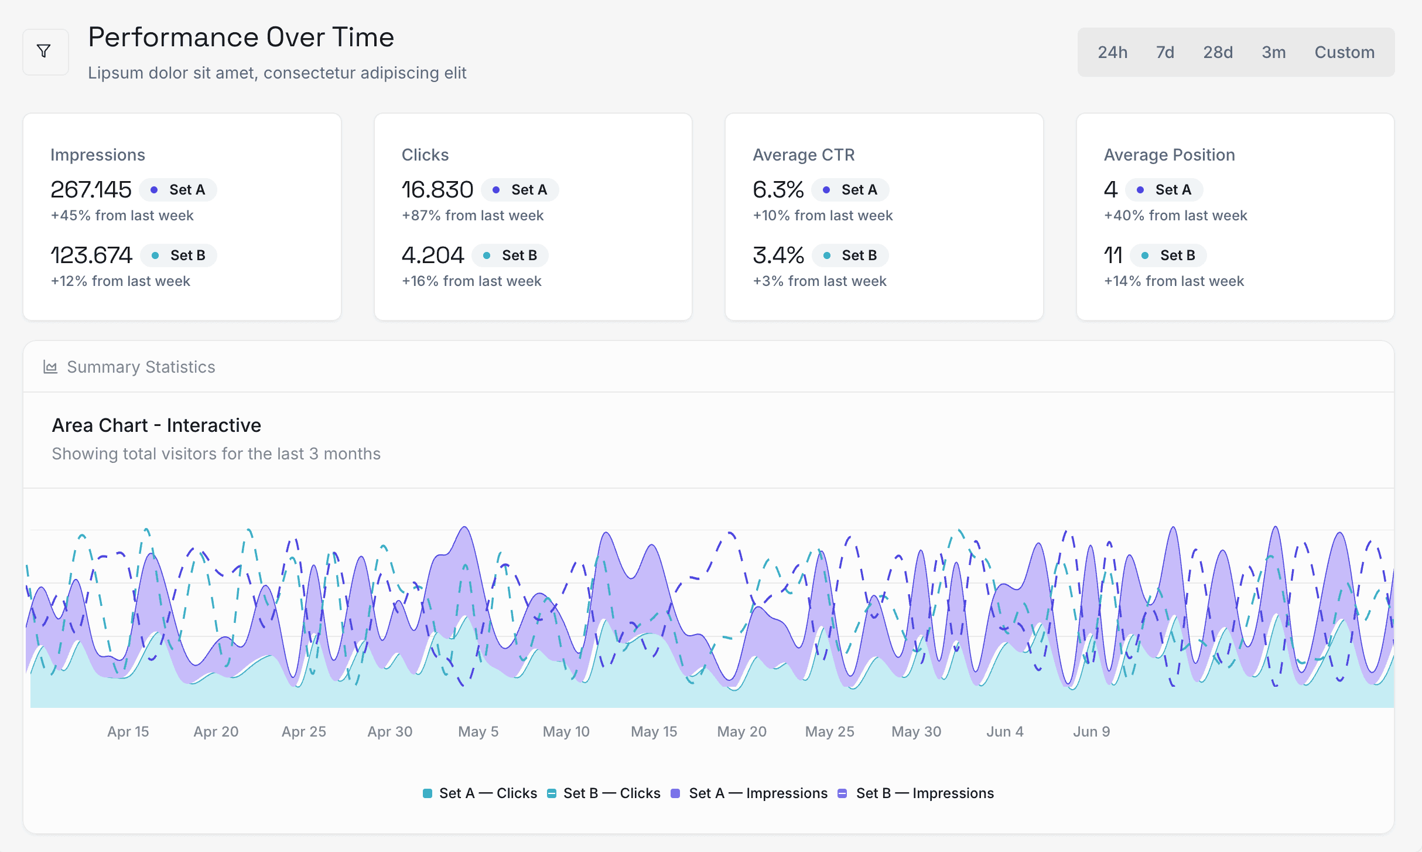Image resolution: width=1422 pixels, height=852 pixels.
Task: Click the Set A badge under Average Position
Action: pyautogui.click(x=1164, y=190)
